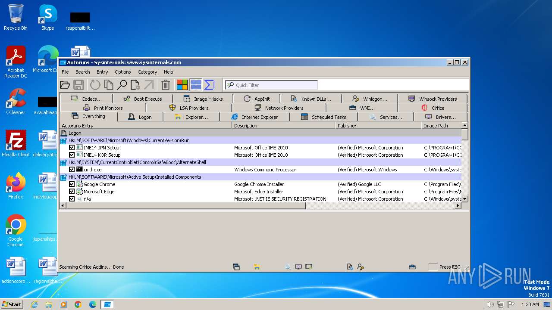
Task: Switch to the Winsock Providers tab
Action: [x=433, y=99]
